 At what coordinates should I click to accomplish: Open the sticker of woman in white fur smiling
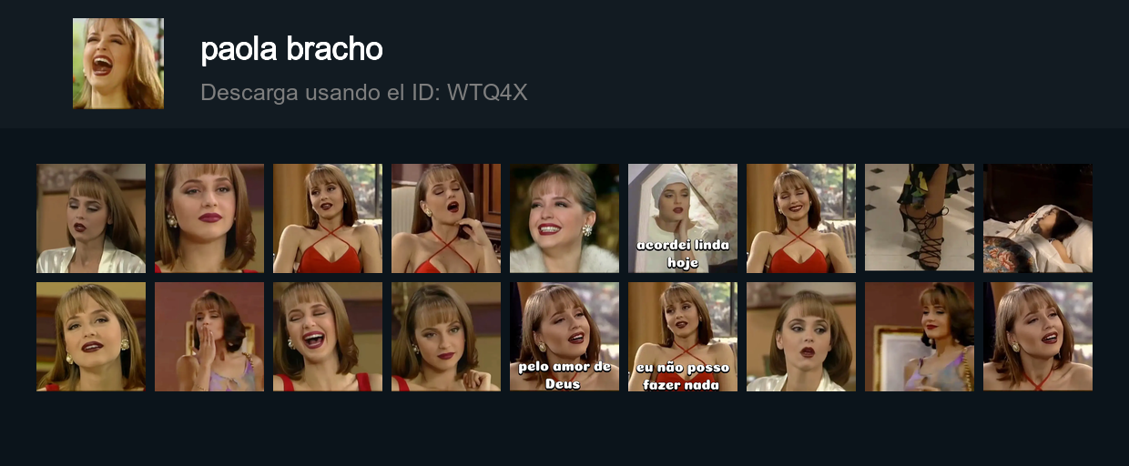click(564, 218)
